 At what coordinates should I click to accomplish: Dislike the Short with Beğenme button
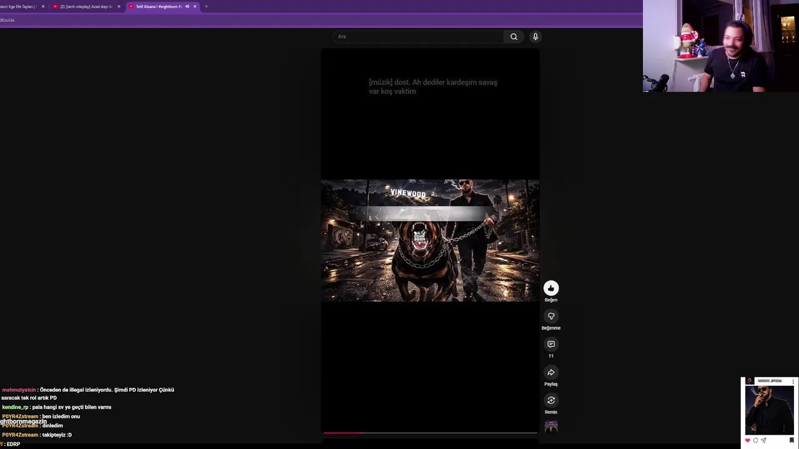pyautogui.click(x=551, y=316)
